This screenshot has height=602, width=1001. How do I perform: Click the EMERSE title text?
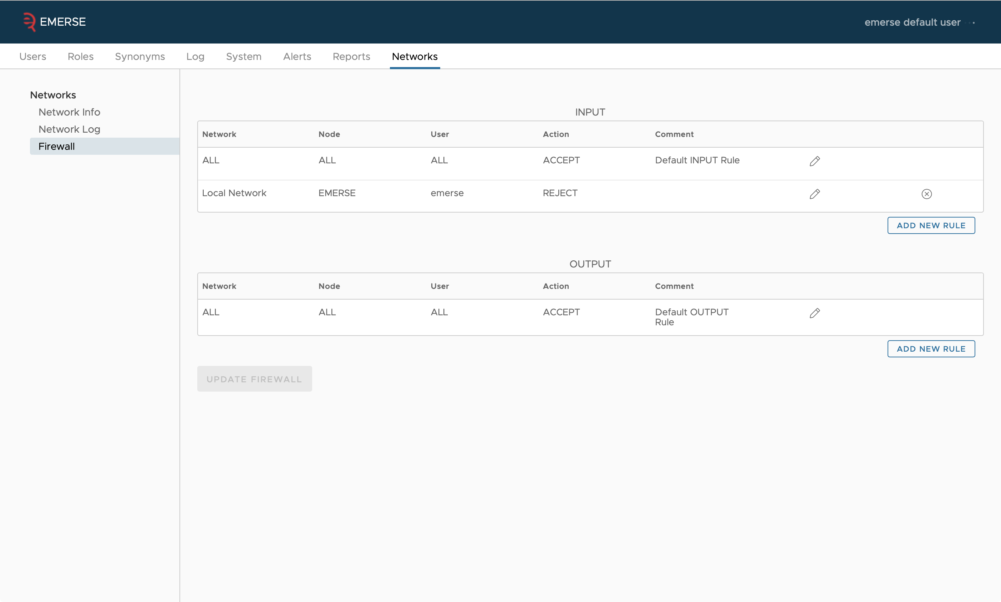[x=62, y=22]
